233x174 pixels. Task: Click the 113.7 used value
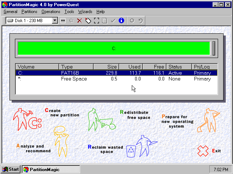pos(135,73)
